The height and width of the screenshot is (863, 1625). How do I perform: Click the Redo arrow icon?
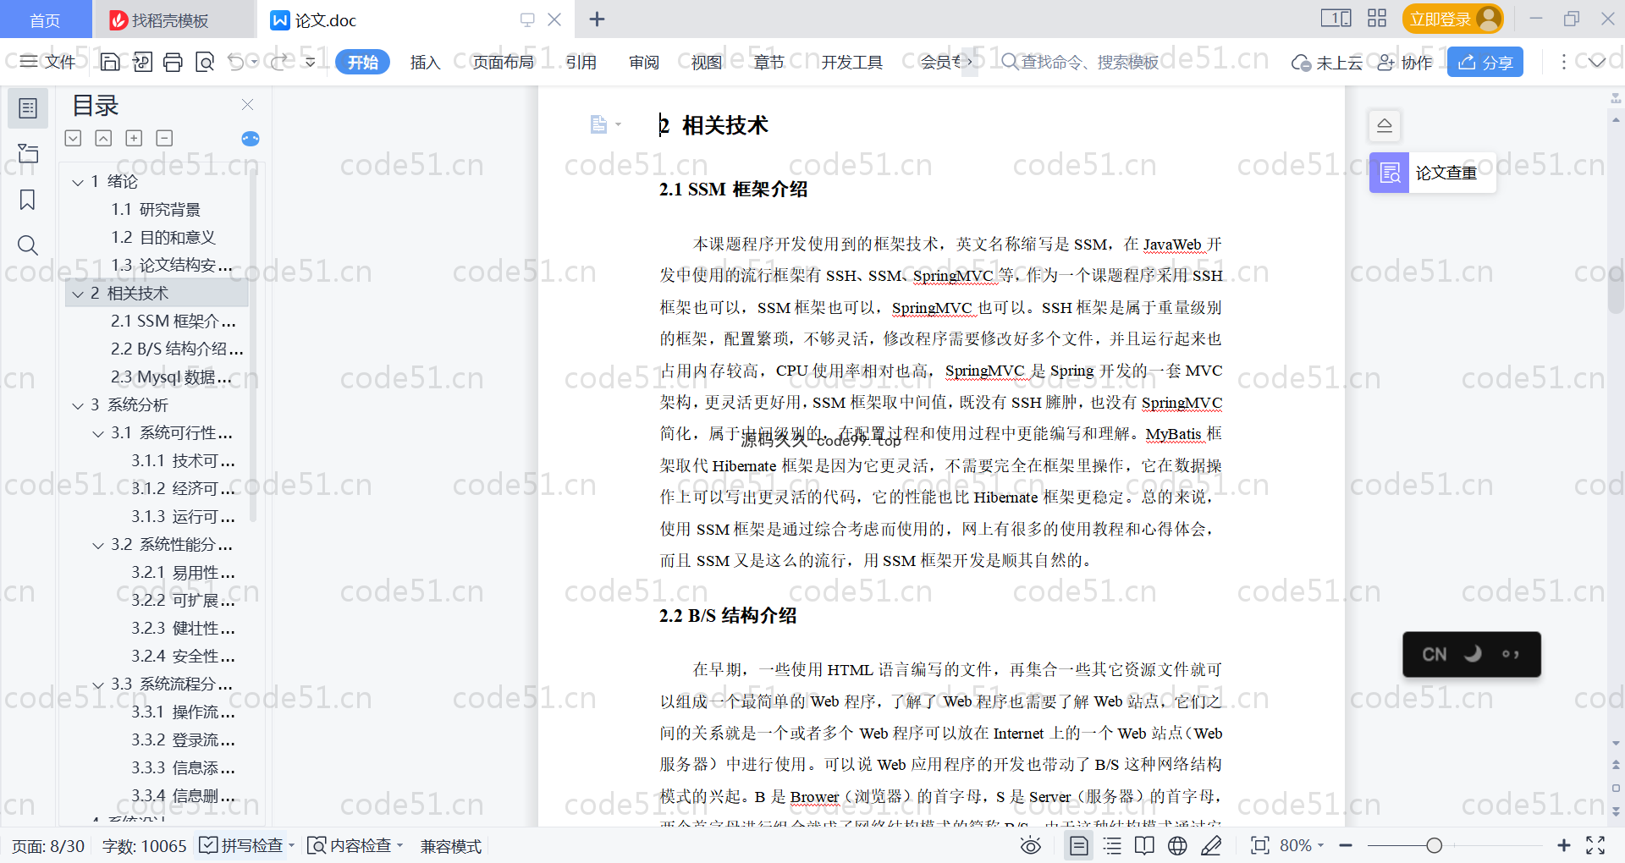coord(278,62)
